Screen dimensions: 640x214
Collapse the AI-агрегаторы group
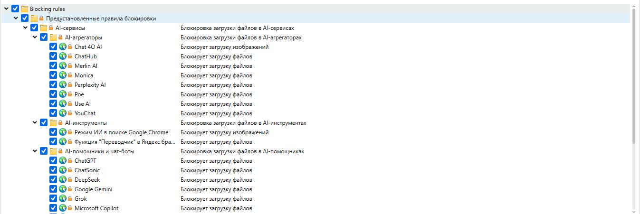click(x=35, y=37)
